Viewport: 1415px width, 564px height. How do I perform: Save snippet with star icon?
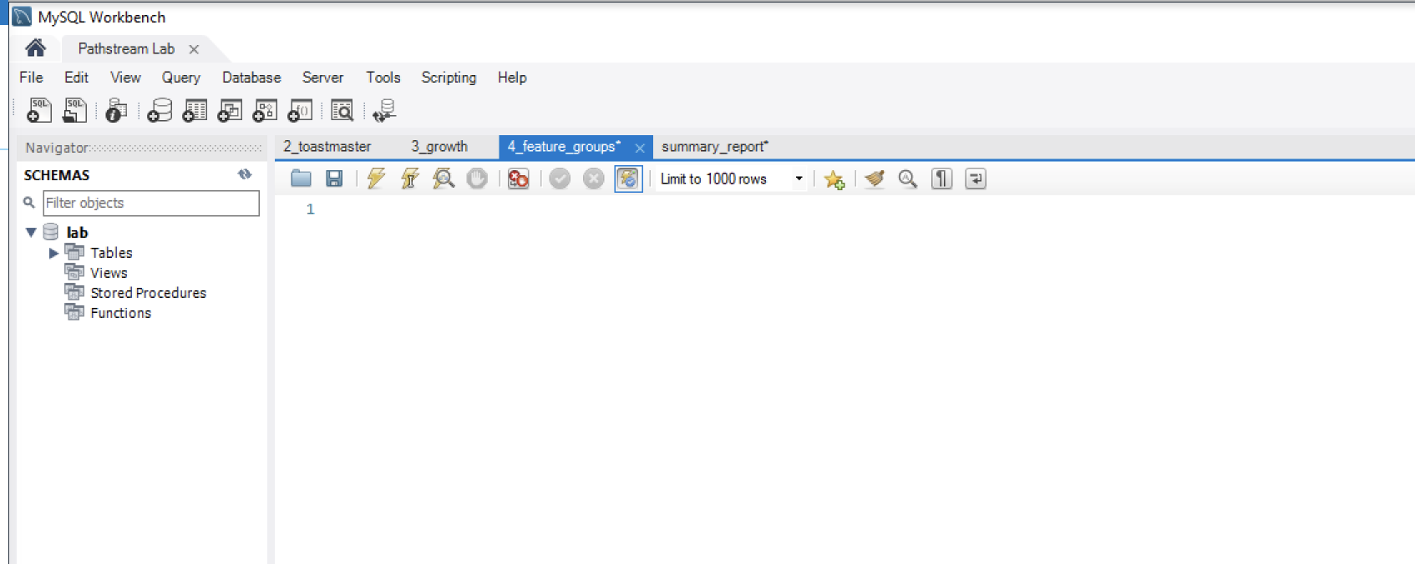(x=834, y=179)
